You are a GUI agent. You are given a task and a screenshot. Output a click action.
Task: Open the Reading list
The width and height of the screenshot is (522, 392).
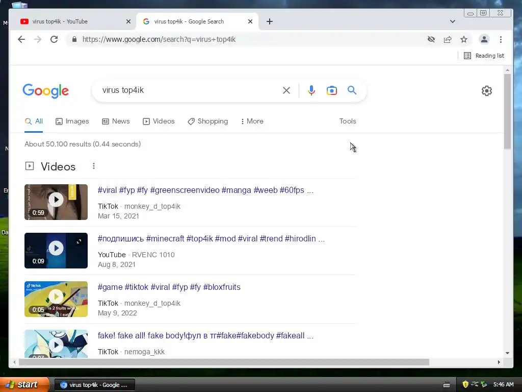(484, 56)
